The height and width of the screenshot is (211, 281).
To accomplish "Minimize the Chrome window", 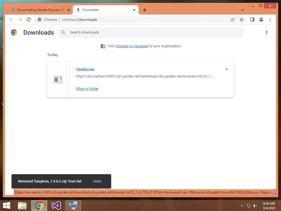I will coord(253,6).
